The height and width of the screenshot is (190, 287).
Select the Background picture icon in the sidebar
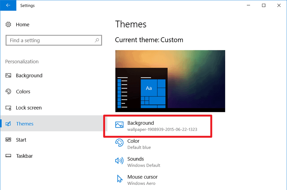pos(8,76)
